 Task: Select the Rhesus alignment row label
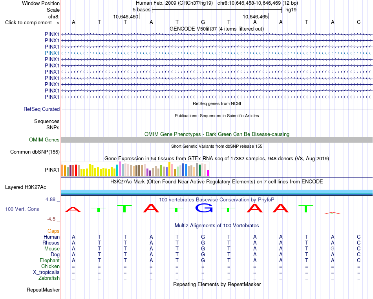[51, 243]
